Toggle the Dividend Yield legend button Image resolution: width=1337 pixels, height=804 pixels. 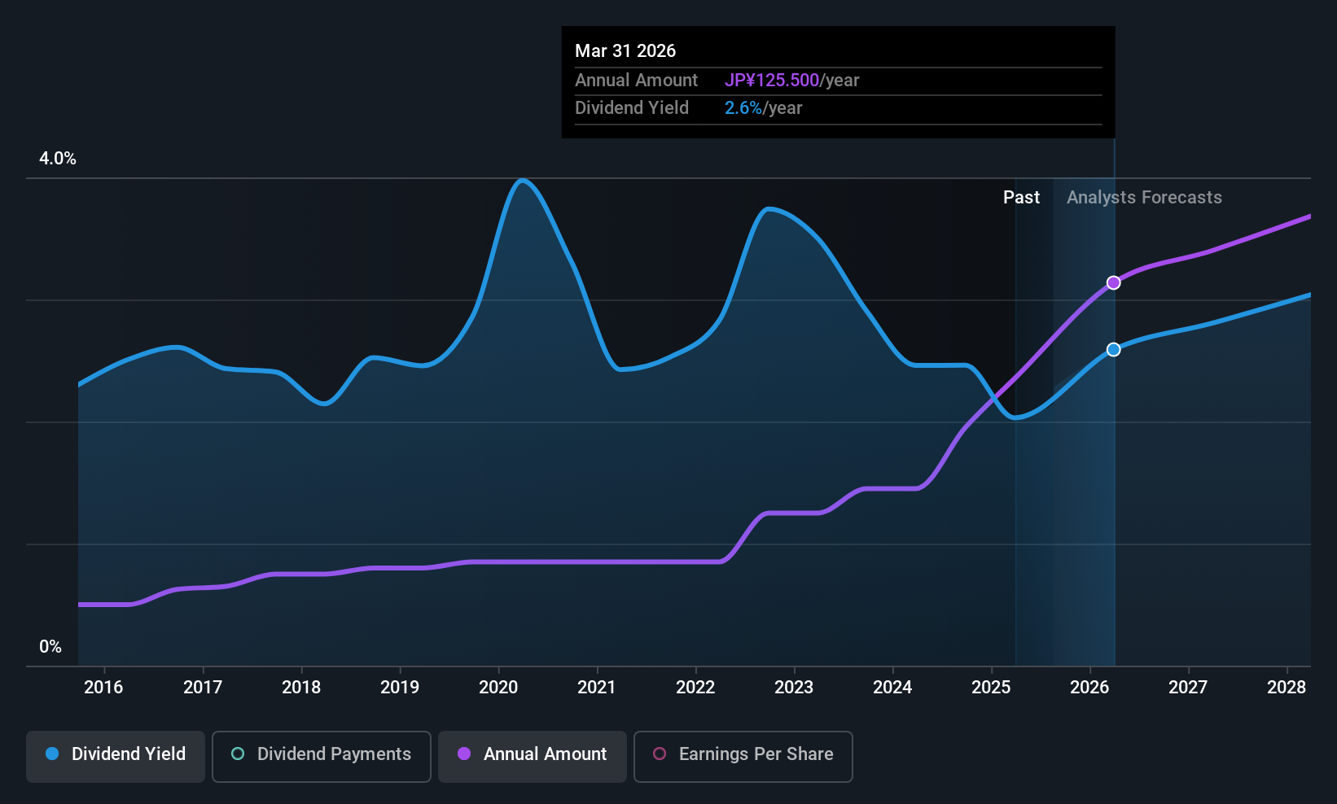pyautogui.click(x=116, y=756)
